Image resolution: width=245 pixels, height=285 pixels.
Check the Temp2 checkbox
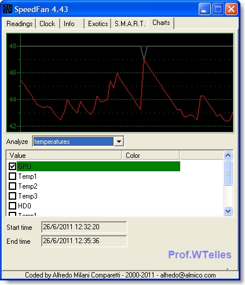coord(13,186)
